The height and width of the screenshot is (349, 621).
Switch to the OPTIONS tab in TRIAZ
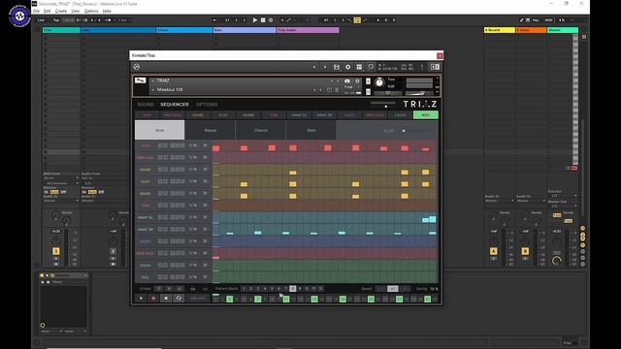point(207,105)
